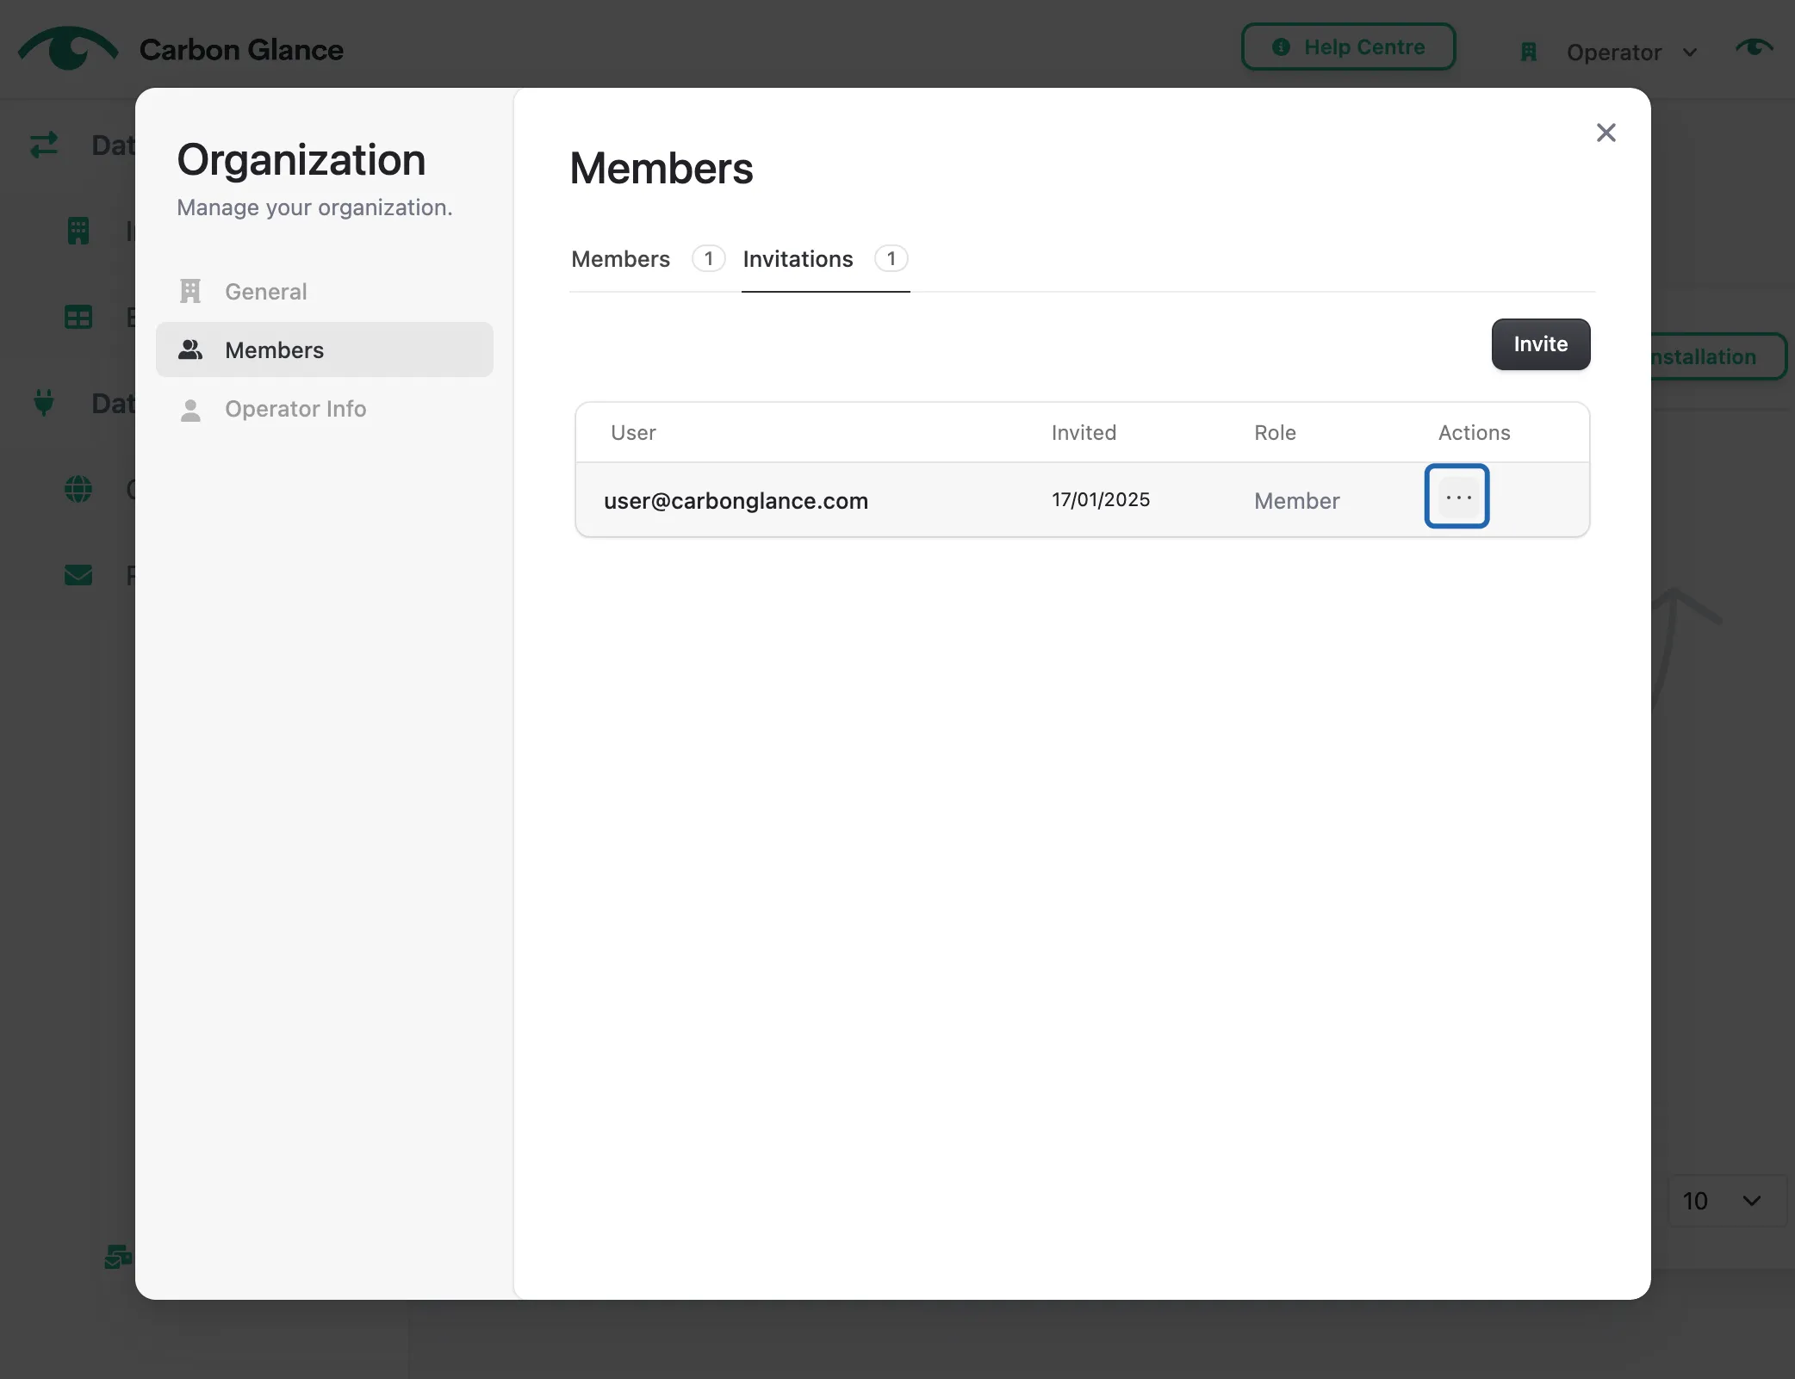The image size is (1795, 1379).
Task: Click the table grid icon in background sidebar
Action: coord(78,317)
